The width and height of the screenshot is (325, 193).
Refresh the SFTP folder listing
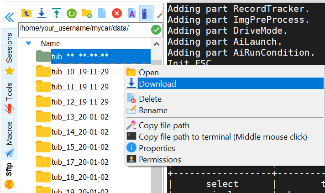(71, 12)
